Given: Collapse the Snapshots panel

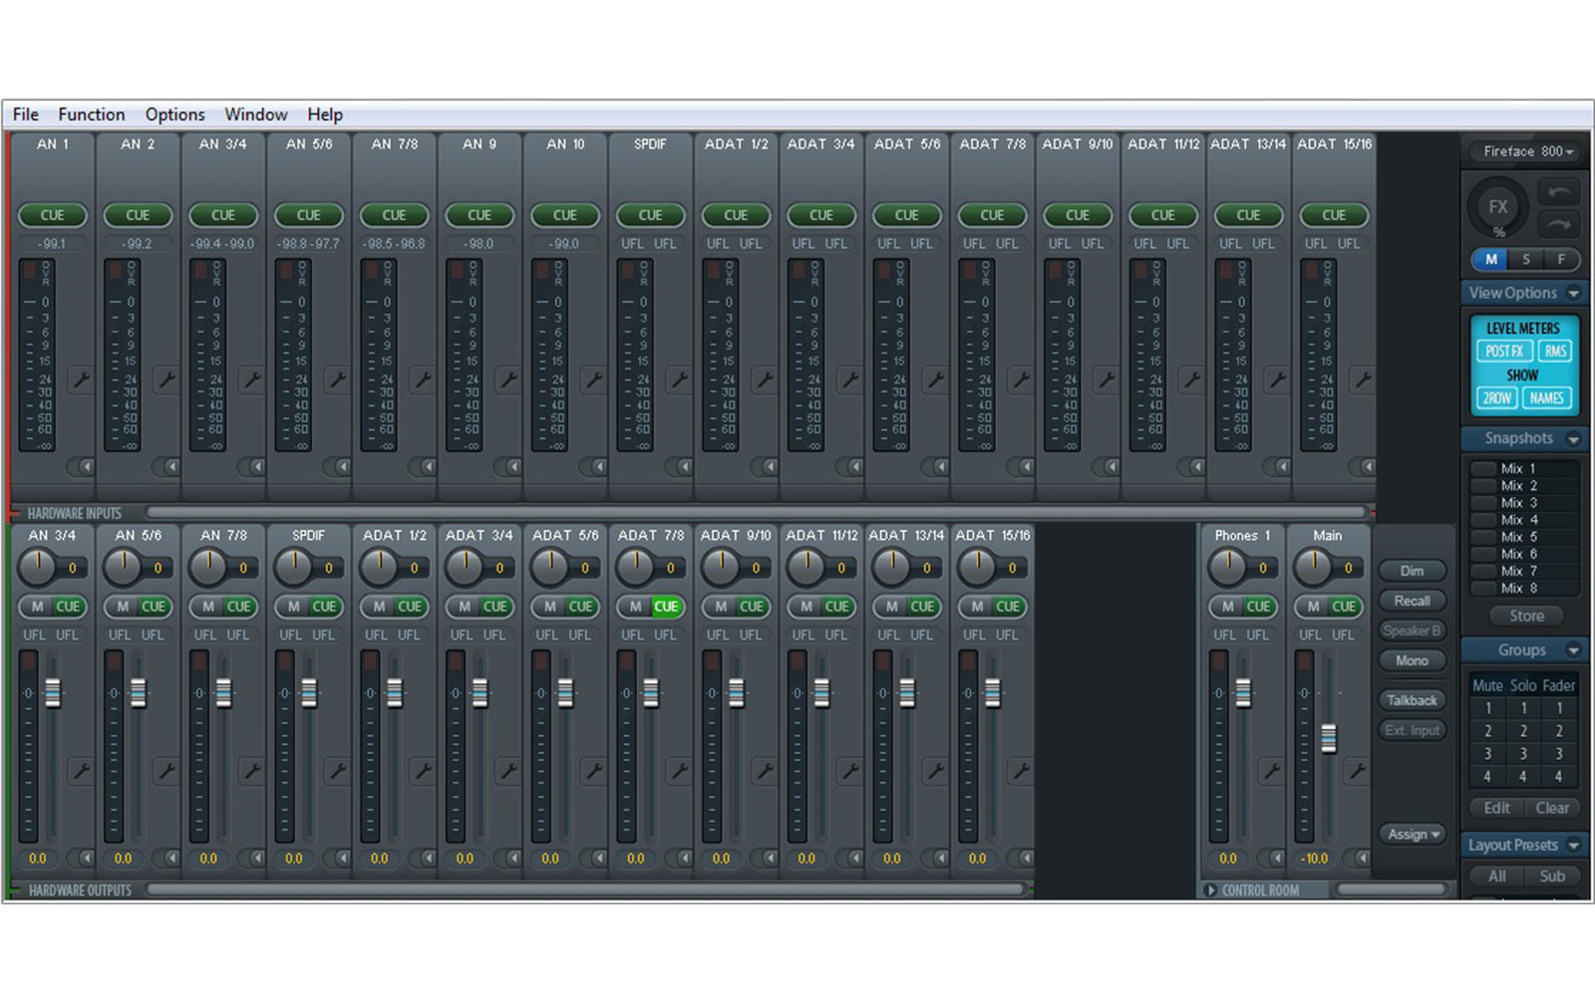Looking at the screenshot, I should (x=1573, y=438).
